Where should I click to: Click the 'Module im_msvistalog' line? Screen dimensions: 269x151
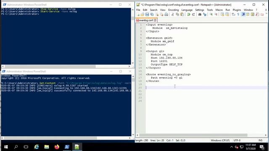coord(170,28)
